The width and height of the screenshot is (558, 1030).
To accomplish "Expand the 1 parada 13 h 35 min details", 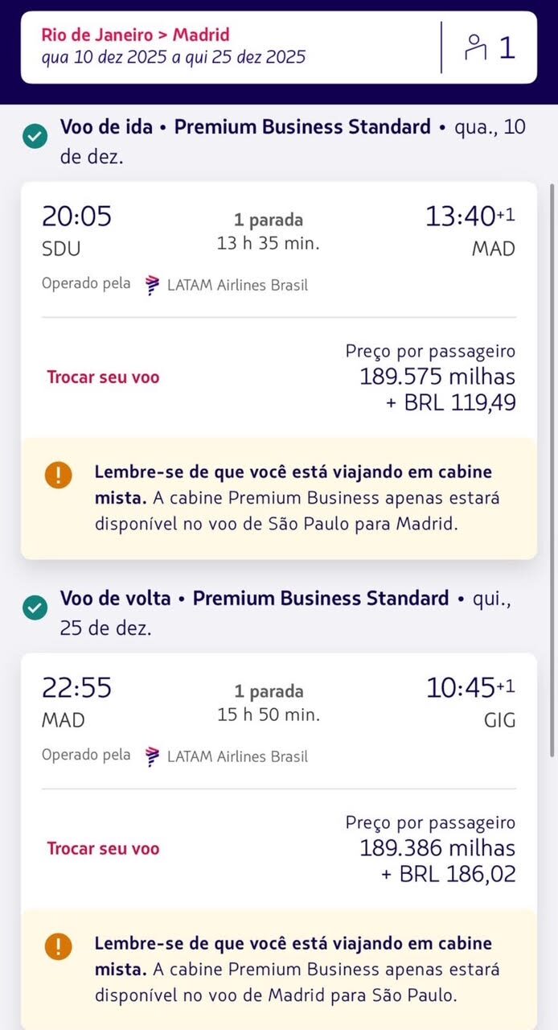I will pyautogui.click(x=269, y=231).
